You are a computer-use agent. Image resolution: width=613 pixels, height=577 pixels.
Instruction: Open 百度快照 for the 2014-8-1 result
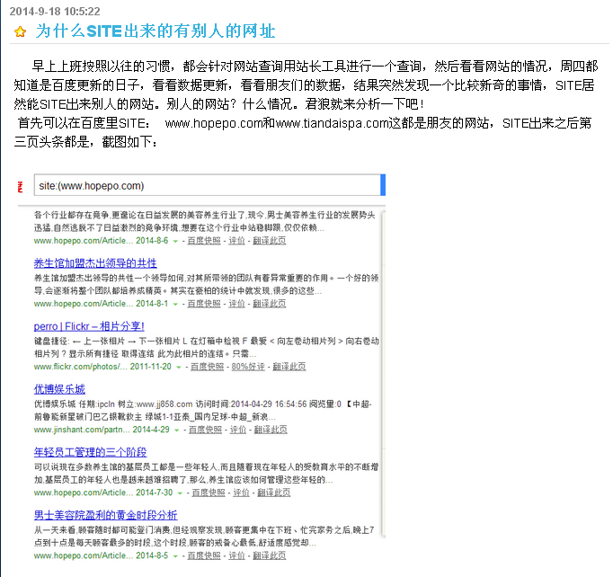pos(204,304)
